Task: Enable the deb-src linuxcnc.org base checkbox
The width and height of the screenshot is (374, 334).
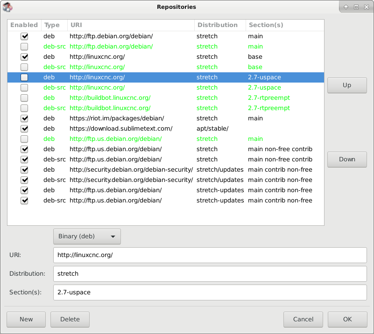Action: click(x=24, y=67)
